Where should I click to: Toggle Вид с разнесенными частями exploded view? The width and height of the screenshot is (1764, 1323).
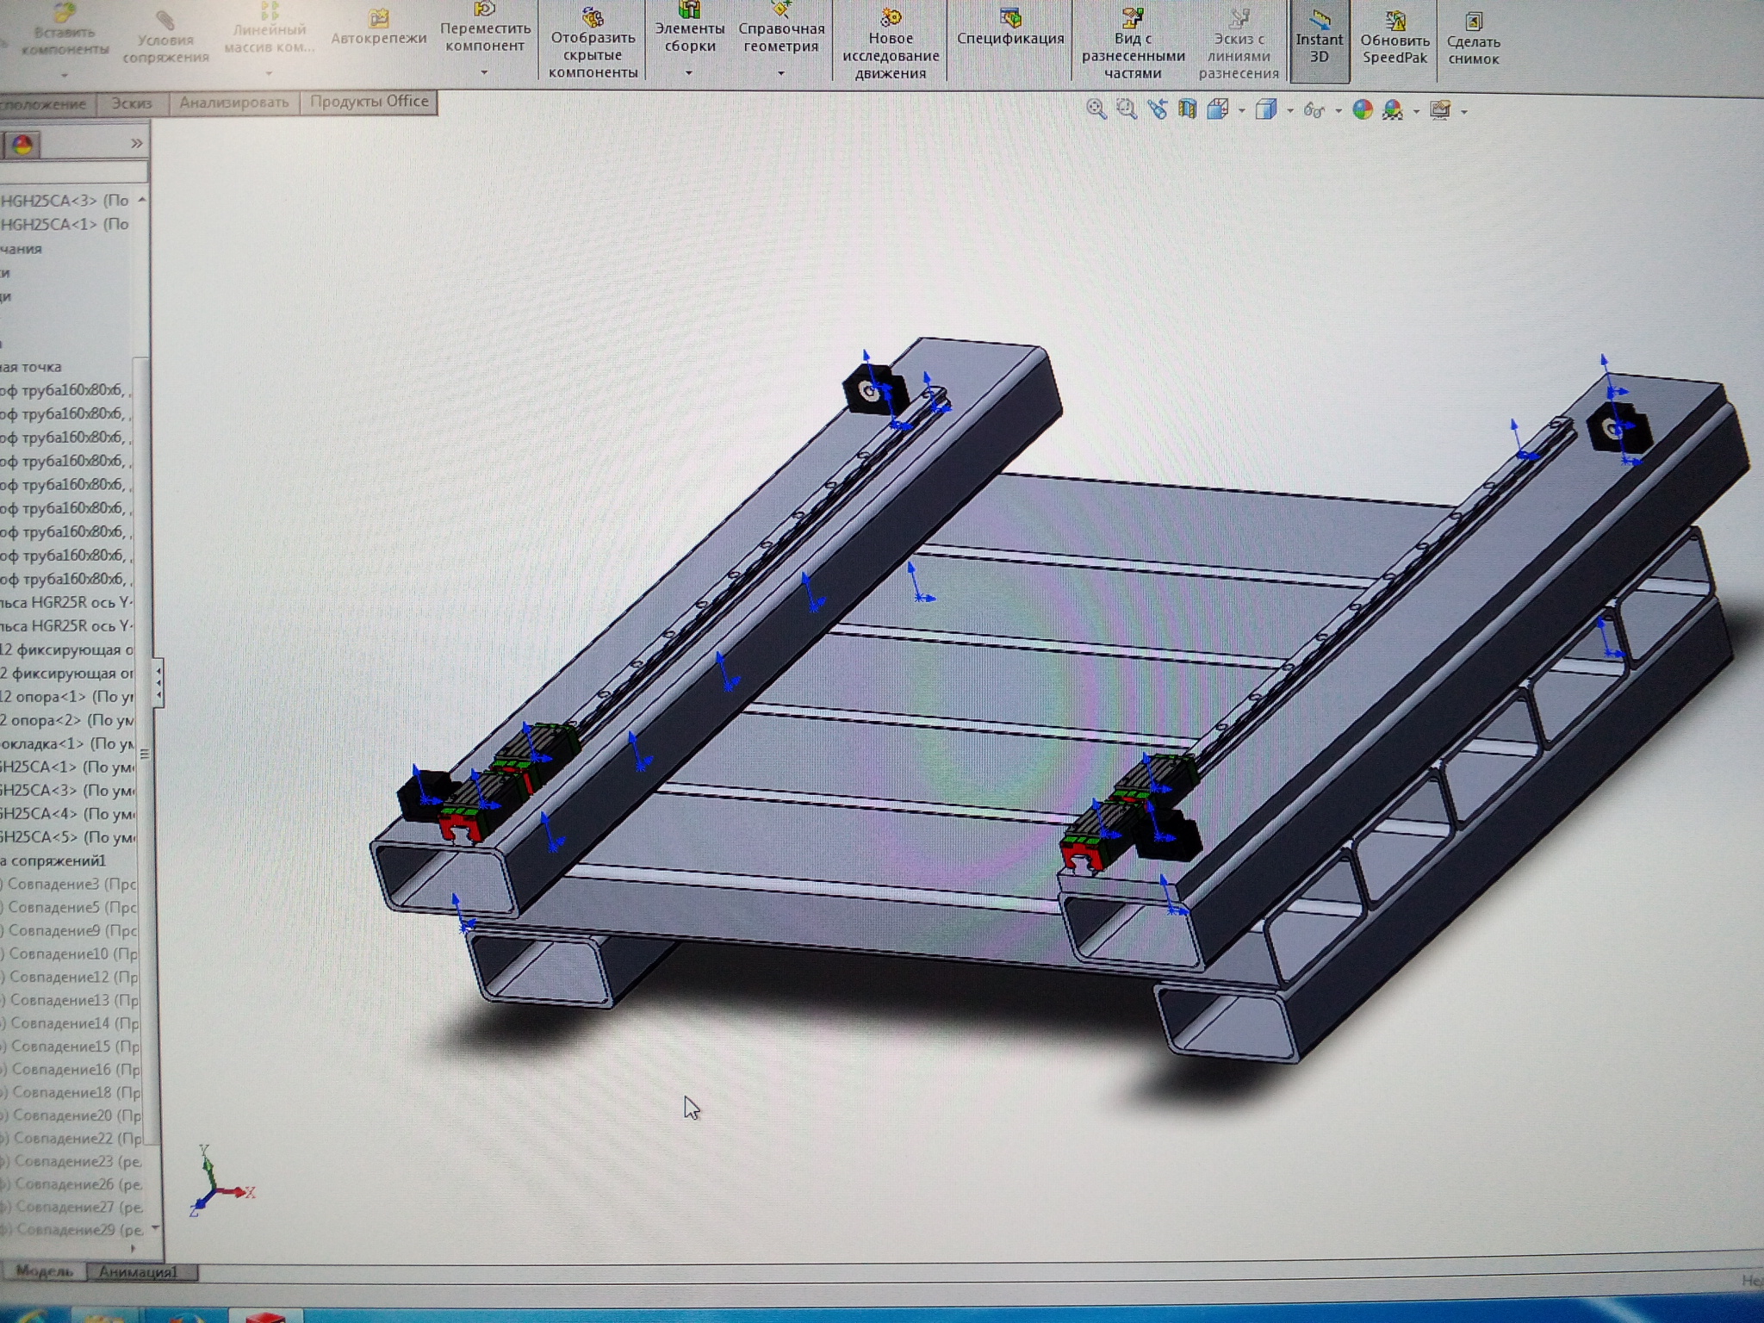1133,43
